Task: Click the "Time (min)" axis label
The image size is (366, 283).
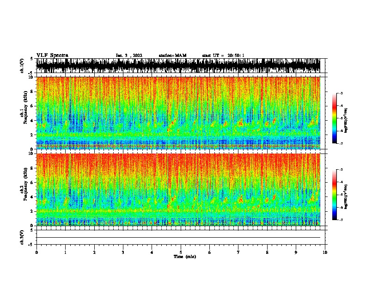Action: pyautogui.click(x=185, y=257)
